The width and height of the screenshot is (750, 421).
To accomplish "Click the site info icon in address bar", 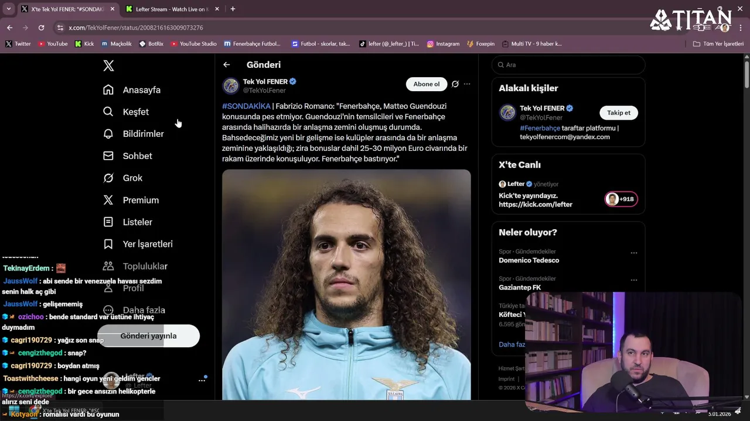I will [x=60, y=27].
